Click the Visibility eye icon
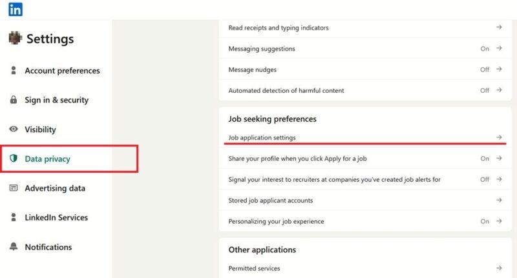The image size is (517, 278). [x=13, y=129]
